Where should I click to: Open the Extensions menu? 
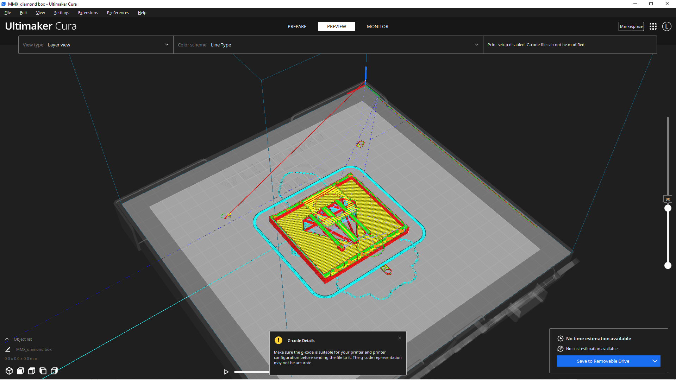point(88,13)
